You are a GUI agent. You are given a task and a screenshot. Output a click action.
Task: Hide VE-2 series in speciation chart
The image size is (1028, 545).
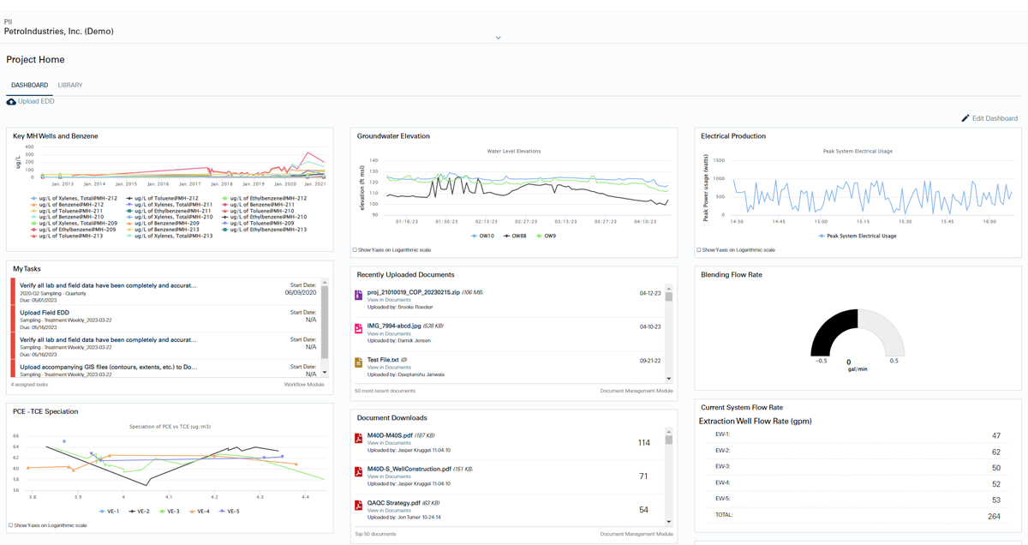tap(140, 512)
